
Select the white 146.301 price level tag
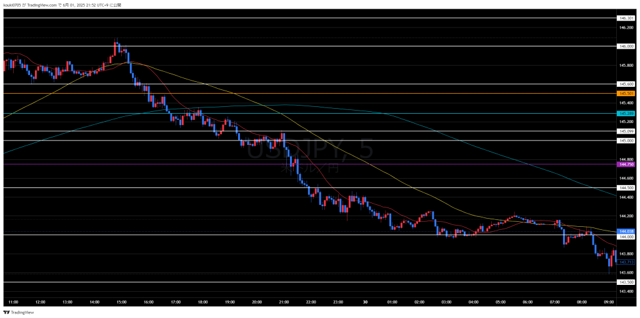[626, 18]
